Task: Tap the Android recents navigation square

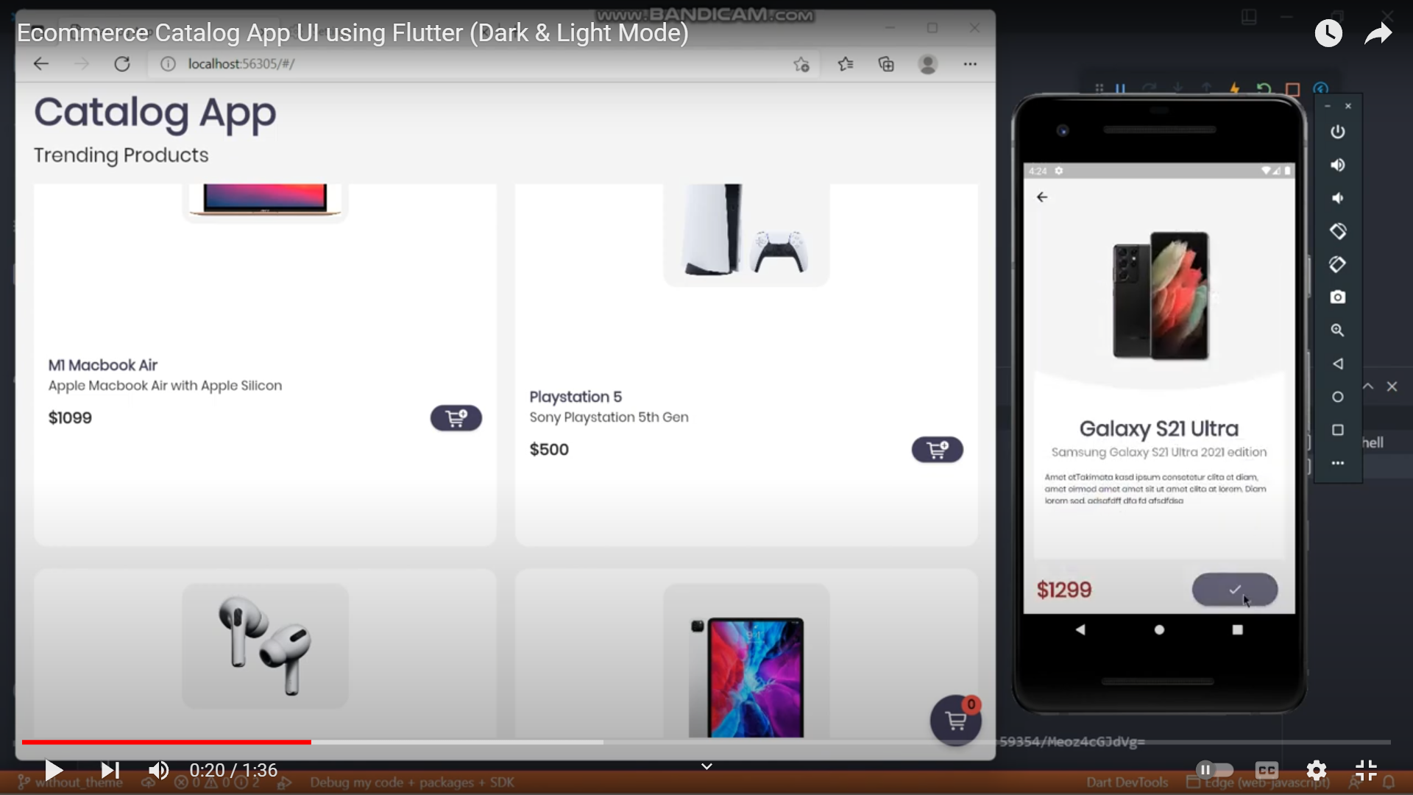Action: tap(1238, 630)
